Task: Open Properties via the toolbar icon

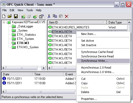Action: coord(41,16)
